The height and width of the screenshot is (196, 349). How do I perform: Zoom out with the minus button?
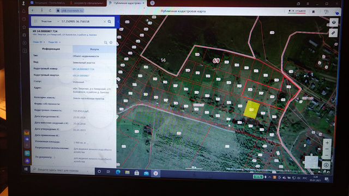[327, 155]
